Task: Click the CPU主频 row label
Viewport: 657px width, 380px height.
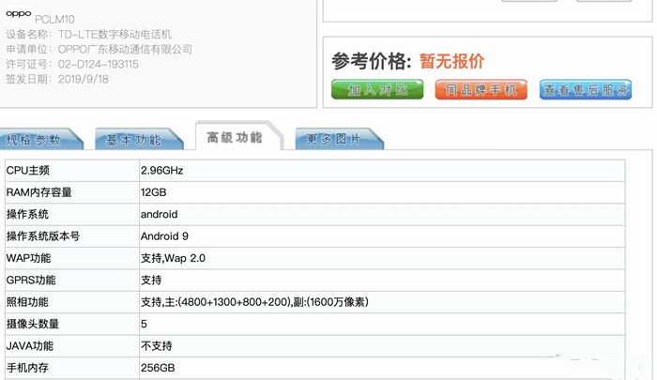Action: point(28,171)
